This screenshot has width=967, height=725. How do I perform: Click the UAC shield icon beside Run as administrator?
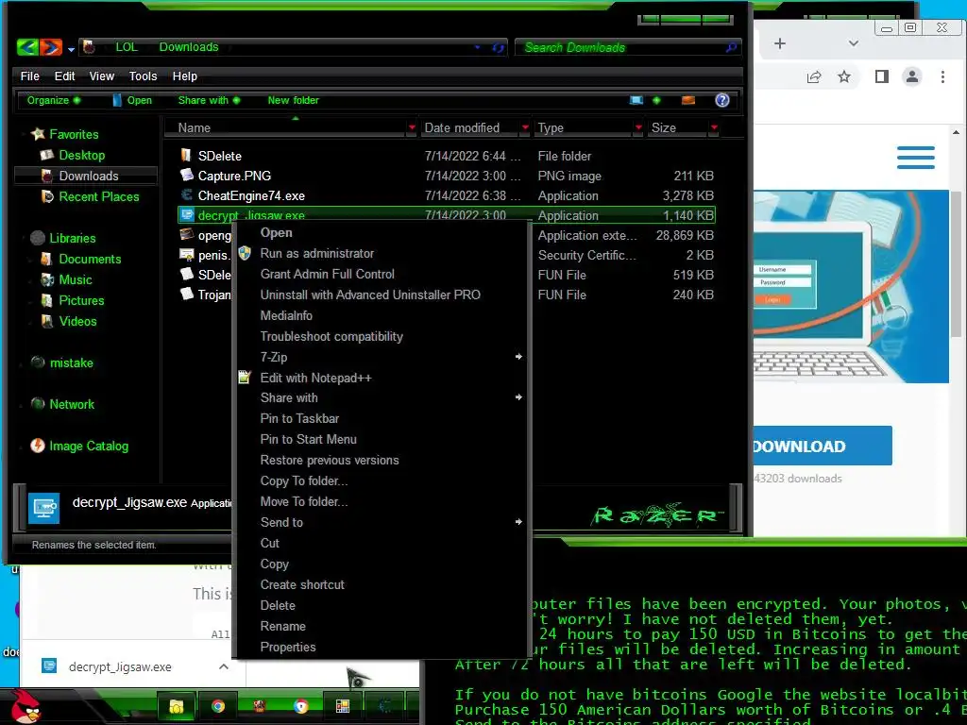245,253
